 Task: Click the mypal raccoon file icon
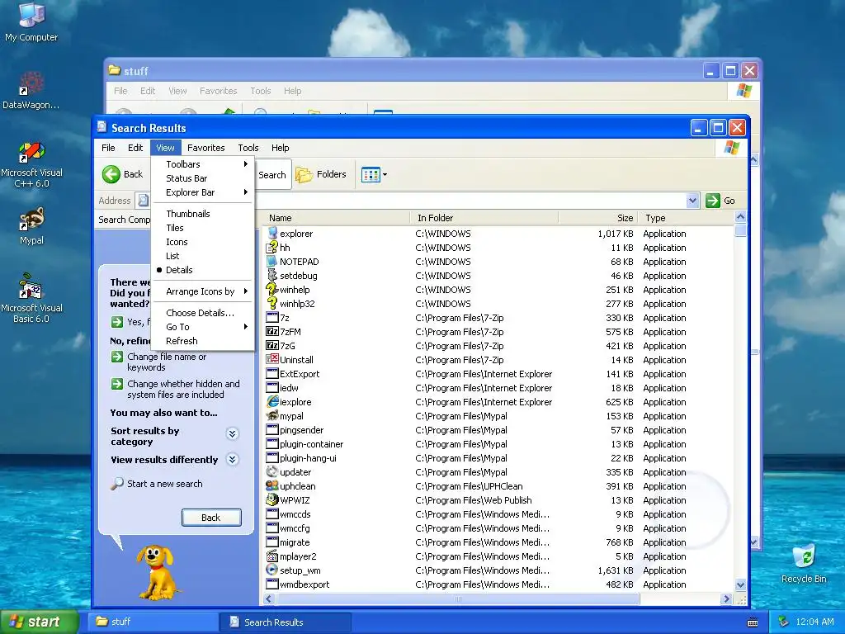(272, 416)
